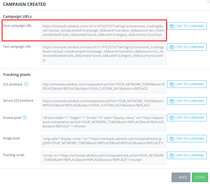This screenshot has height=184, width=210.
Task: Focus the Tracking script code box
Action: 104,158
